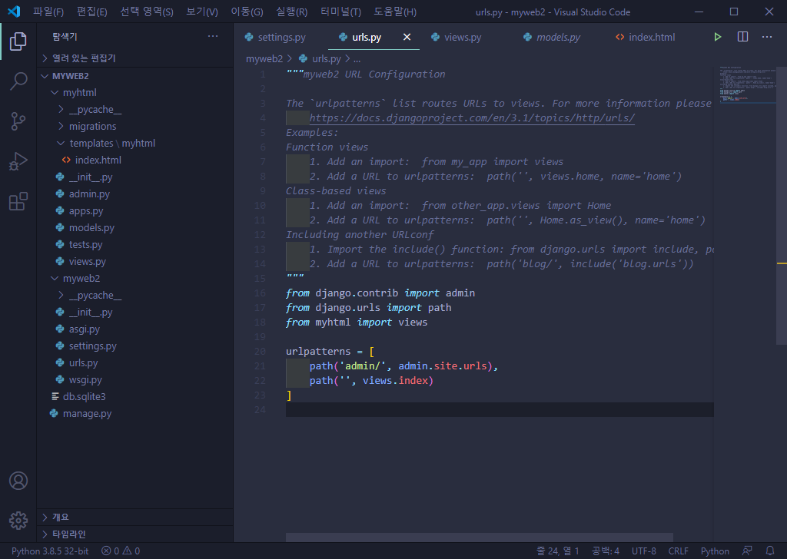Change indentation via 공백: 4
Image resolution: width=787 pixels, height=559 pixels.
point(605,551)
